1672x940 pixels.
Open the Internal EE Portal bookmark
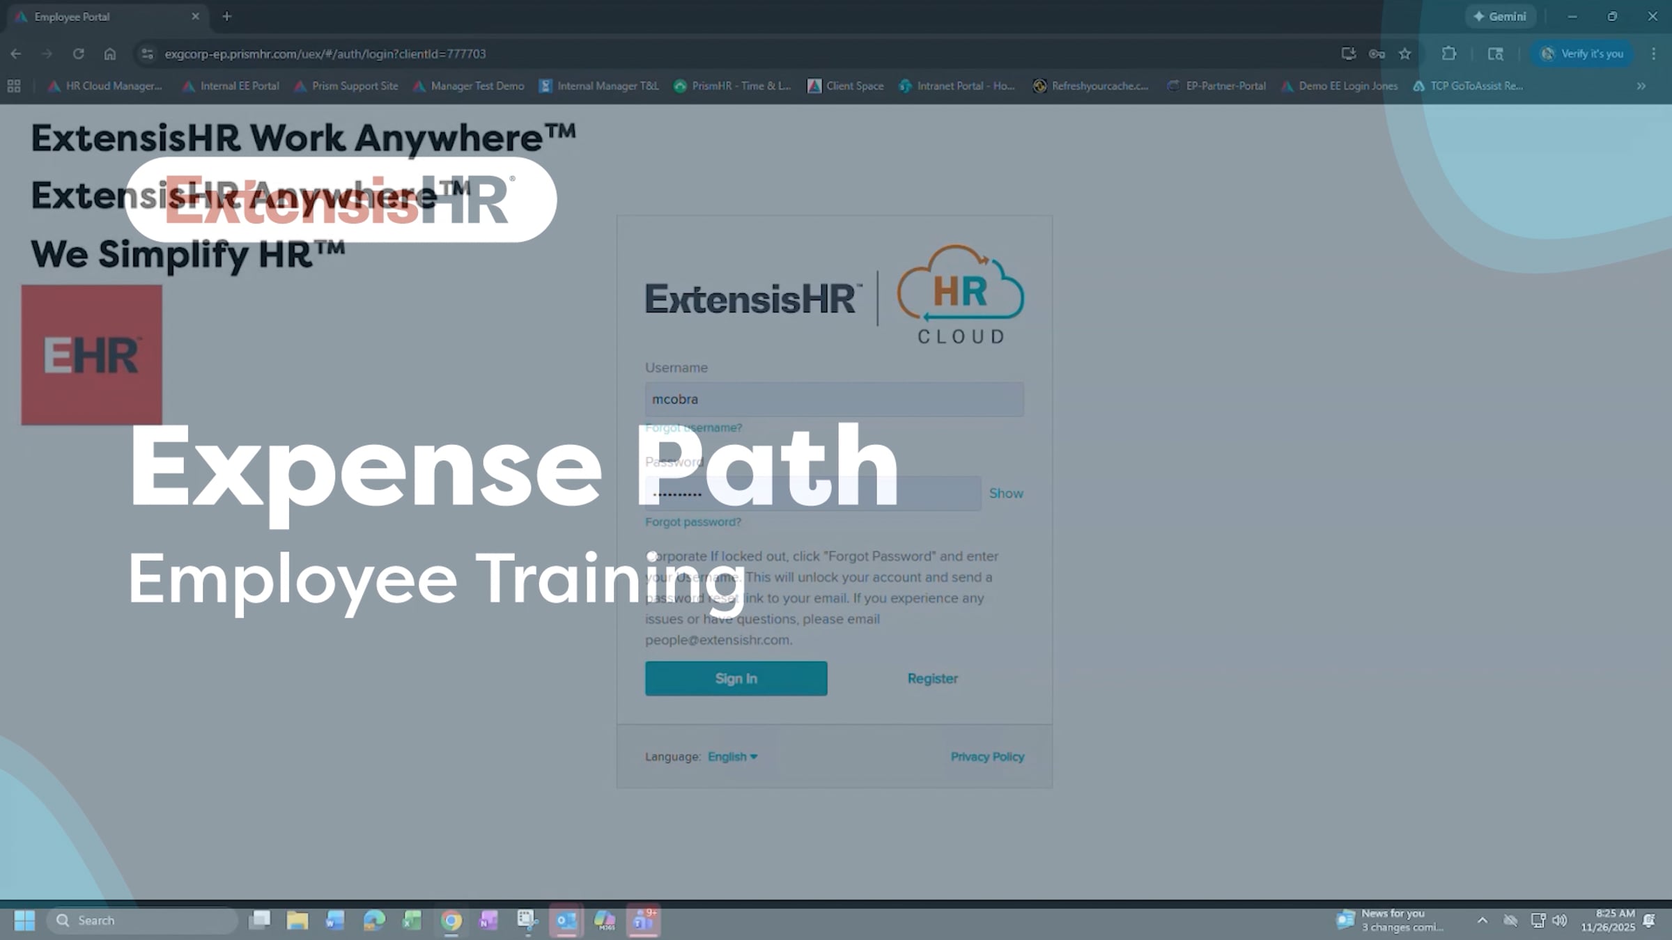coord(231,86)
